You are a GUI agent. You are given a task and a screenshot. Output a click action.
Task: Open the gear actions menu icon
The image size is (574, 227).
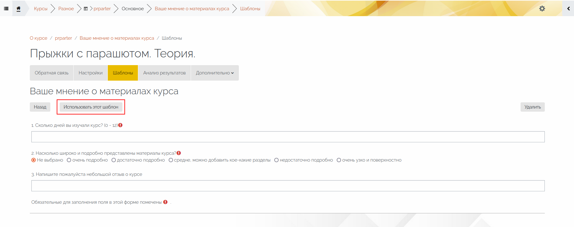coord(542,8)
